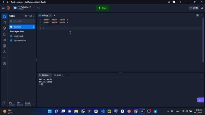Open browser extensions puzzle icon
This screenshot has height=115, width=205.
174,2
